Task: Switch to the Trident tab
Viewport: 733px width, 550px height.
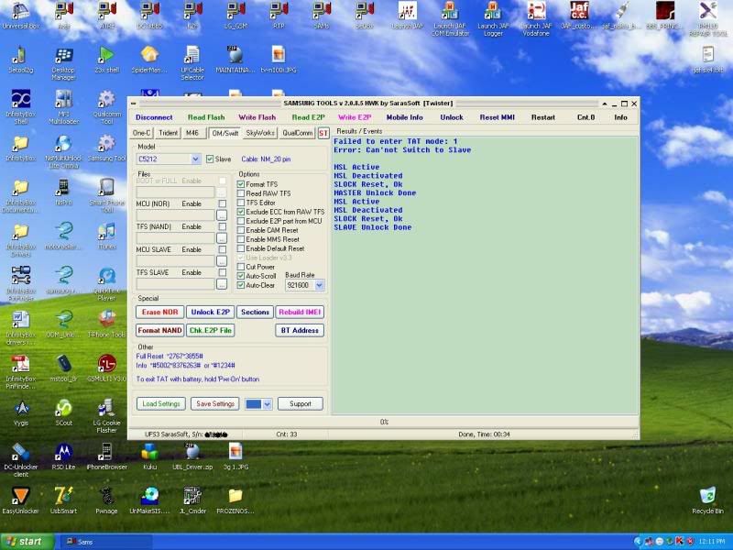Action: point(169,133)
